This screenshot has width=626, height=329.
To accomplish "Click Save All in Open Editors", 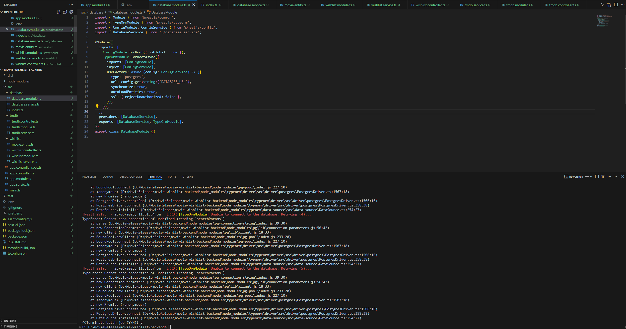I will 65,12.
